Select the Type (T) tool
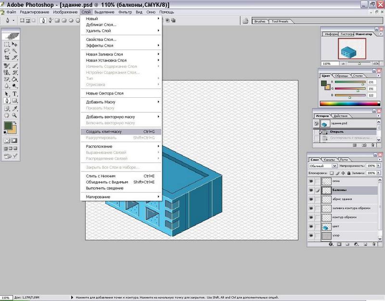Viewport: 385px width, 301px height. point(15,93)
